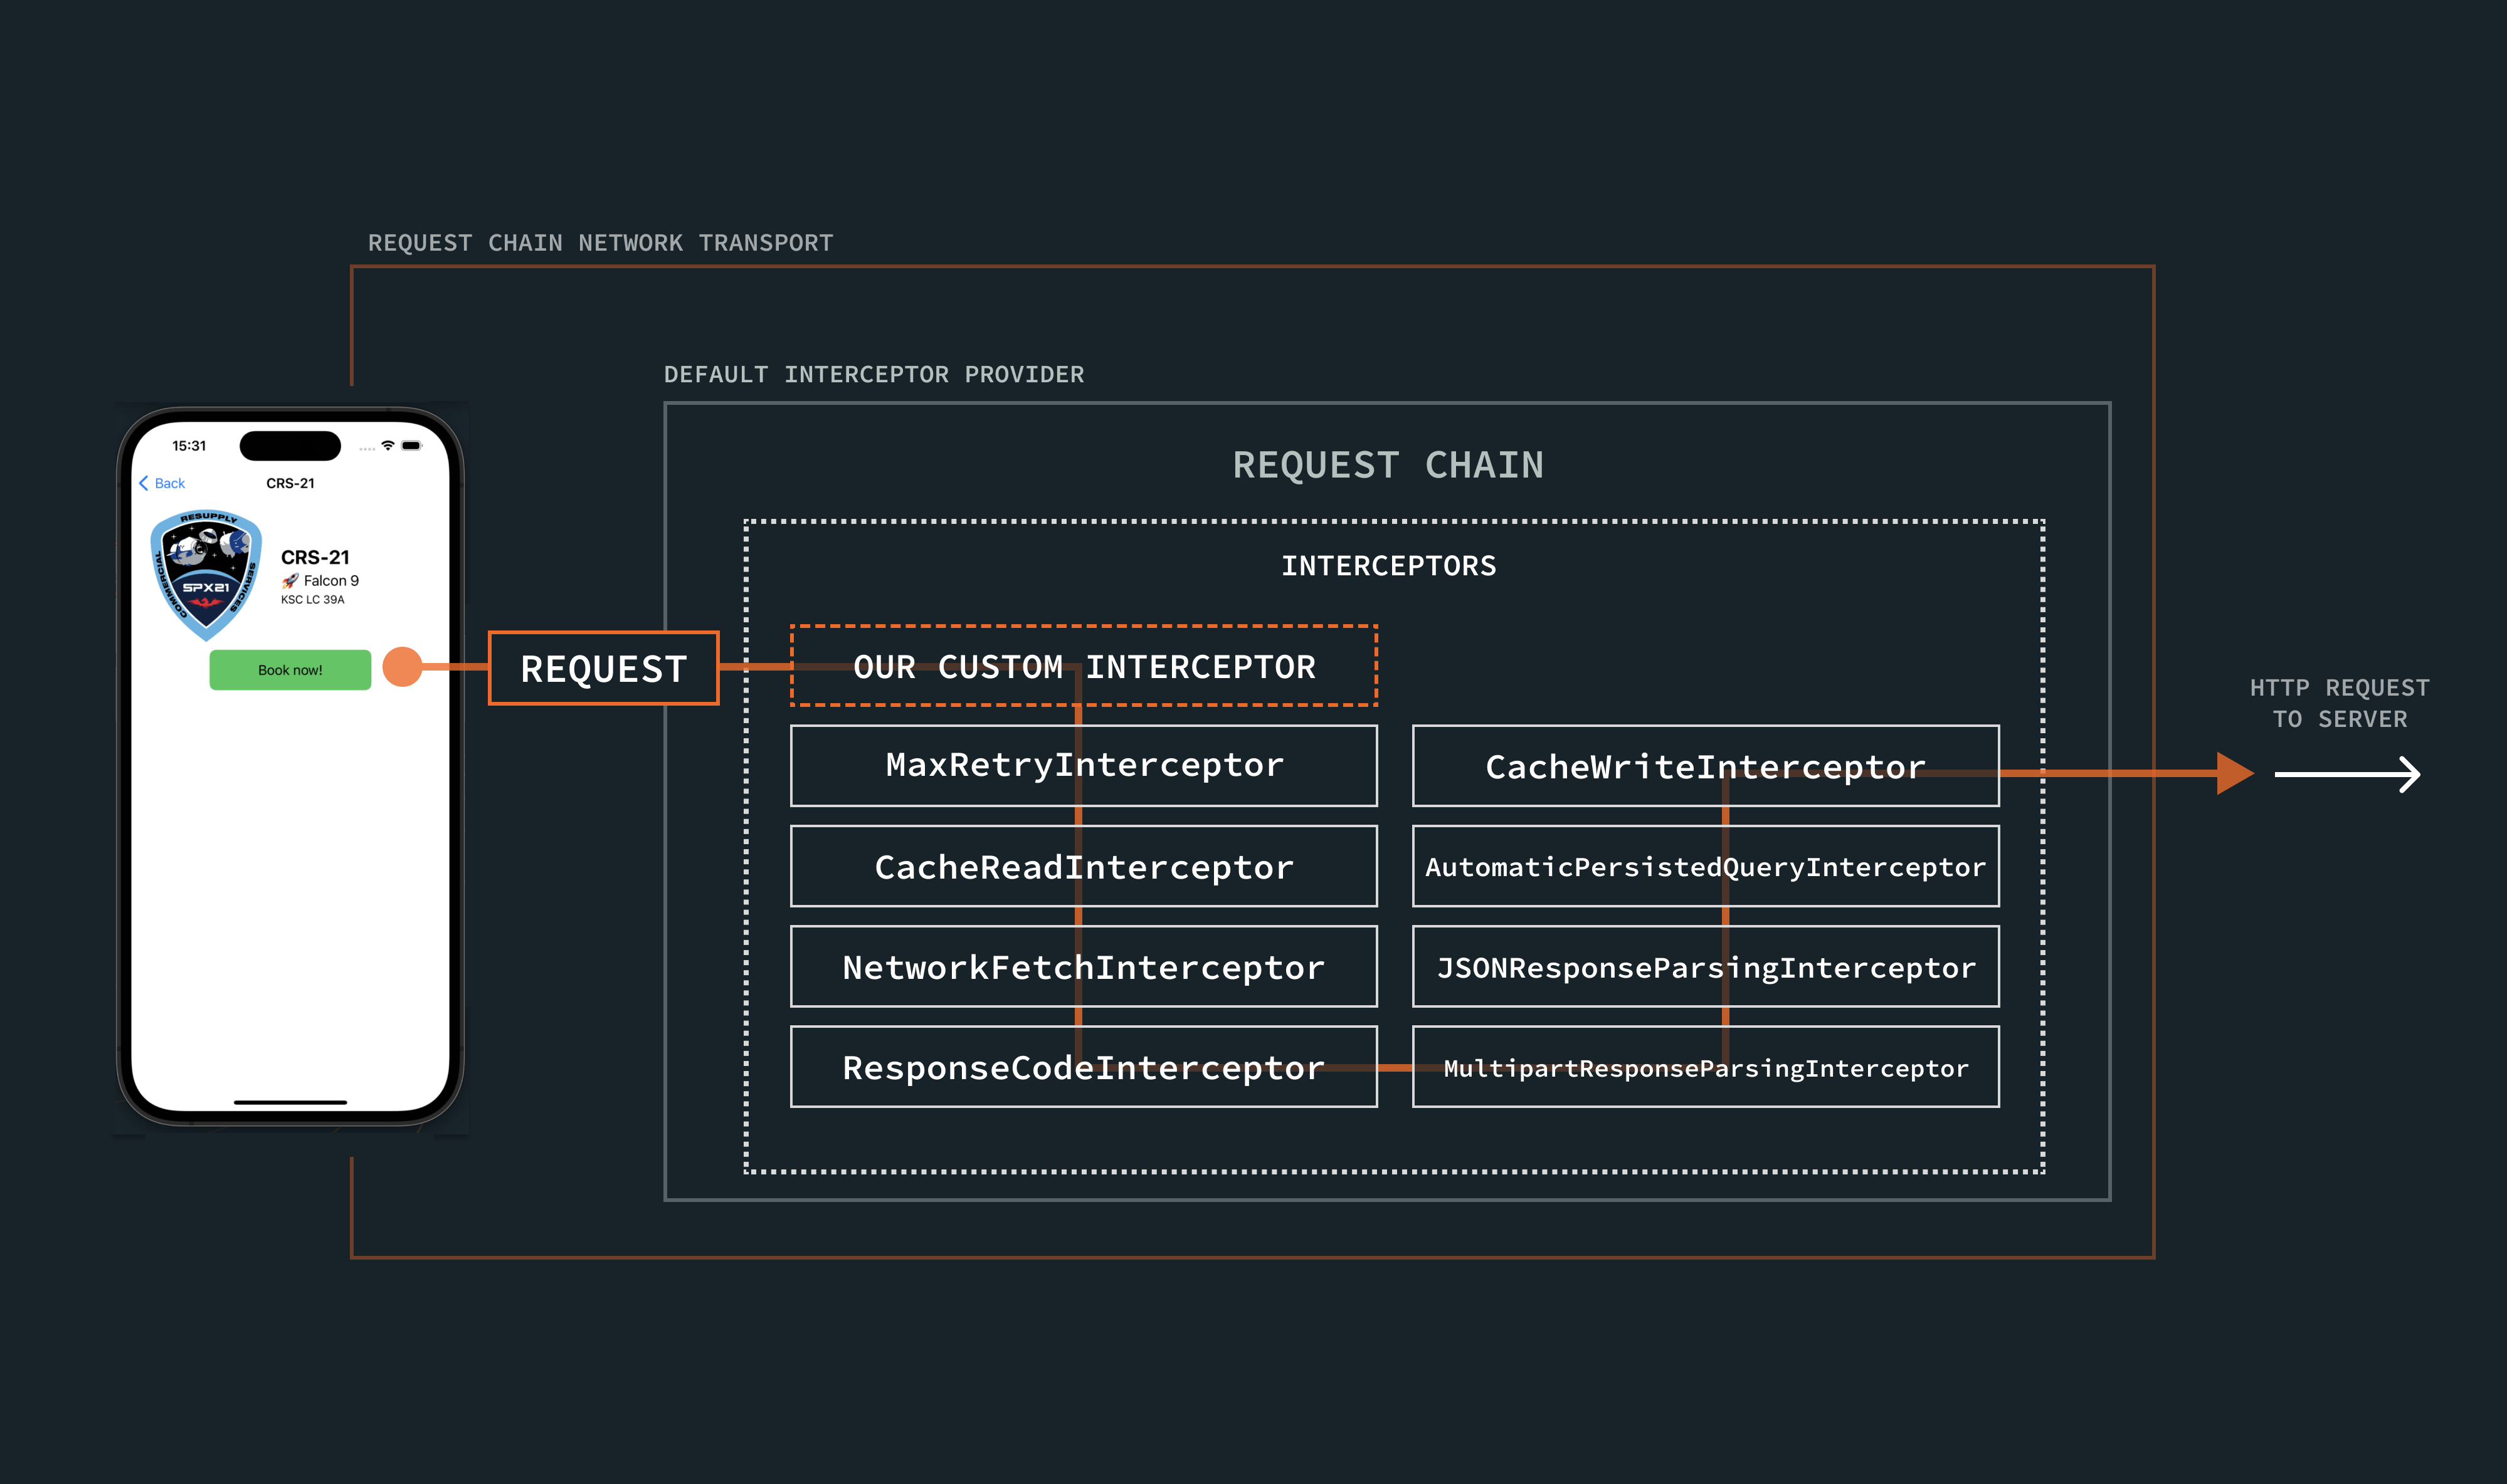The image size is (2507, 1484).
Task: Select the AutomaticPersistedQueryInterceptor box
Action: tap(1705, 867)
